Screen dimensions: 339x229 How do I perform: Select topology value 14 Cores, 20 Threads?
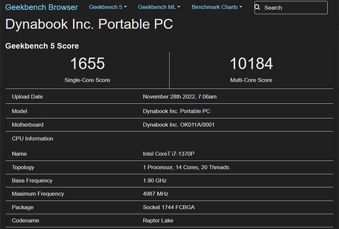pyautogui.click(x=203, y=167)
